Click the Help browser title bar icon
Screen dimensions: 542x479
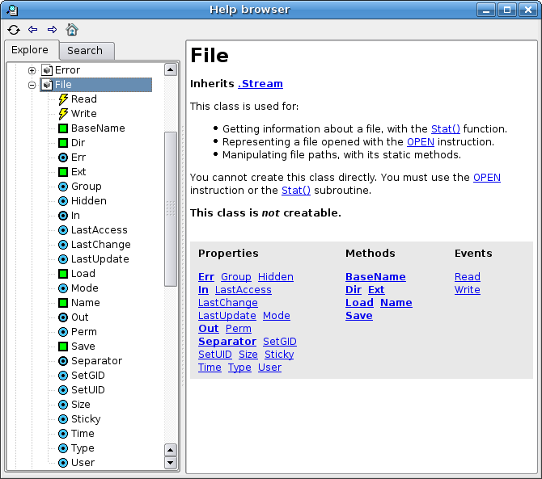point(12,10)
